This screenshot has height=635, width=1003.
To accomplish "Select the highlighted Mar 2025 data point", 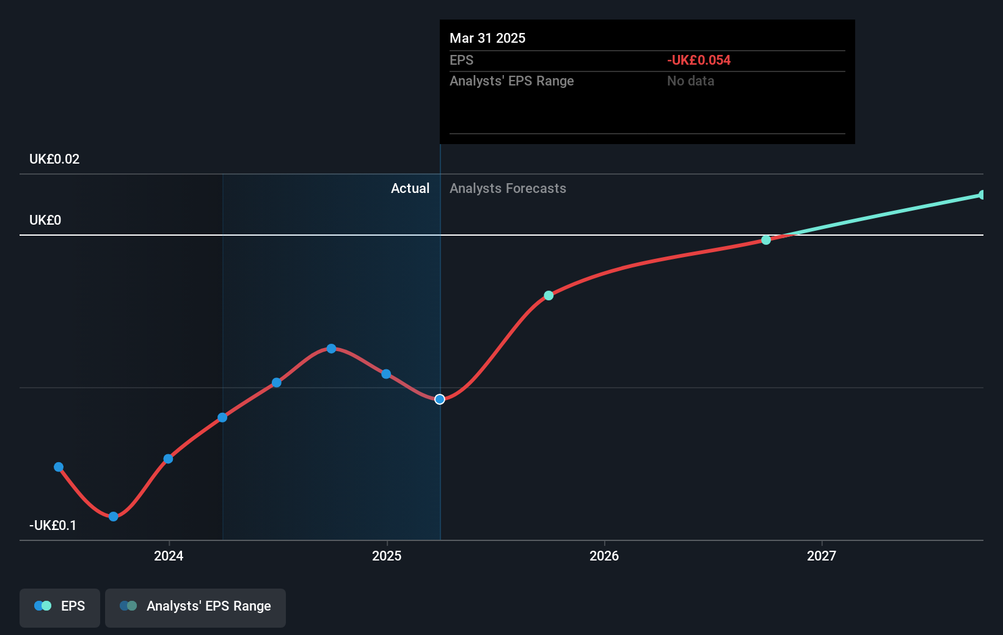I will click(439, 399).
